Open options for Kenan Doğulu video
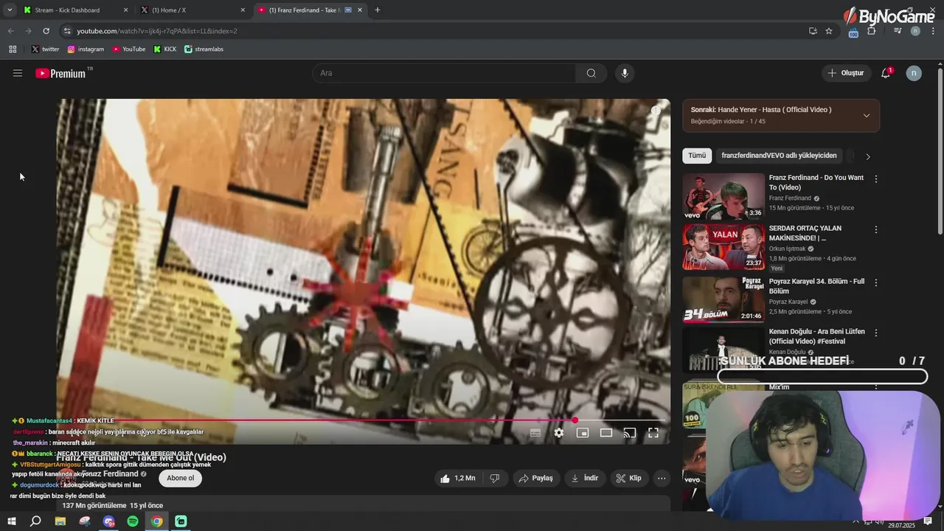 [876, 333]
